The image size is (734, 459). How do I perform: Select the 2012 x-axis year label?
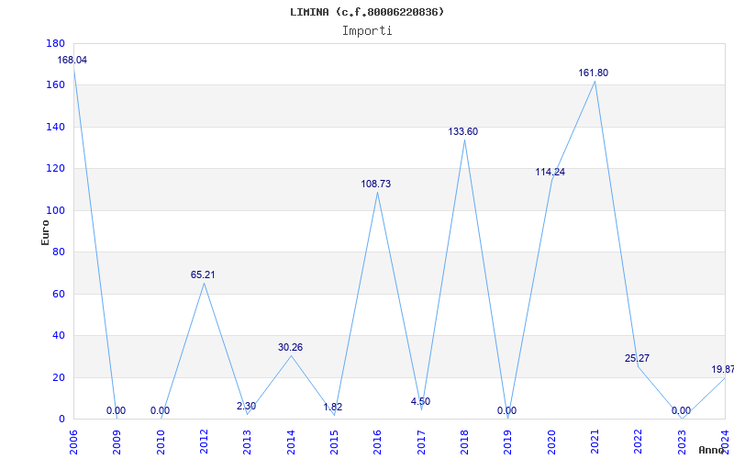pyautogui.click(x=204, y=442)
